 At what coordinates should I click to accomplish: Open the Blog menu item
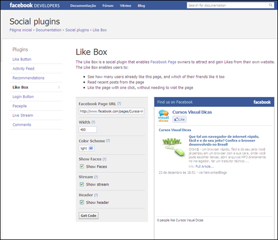click(141, 5)
